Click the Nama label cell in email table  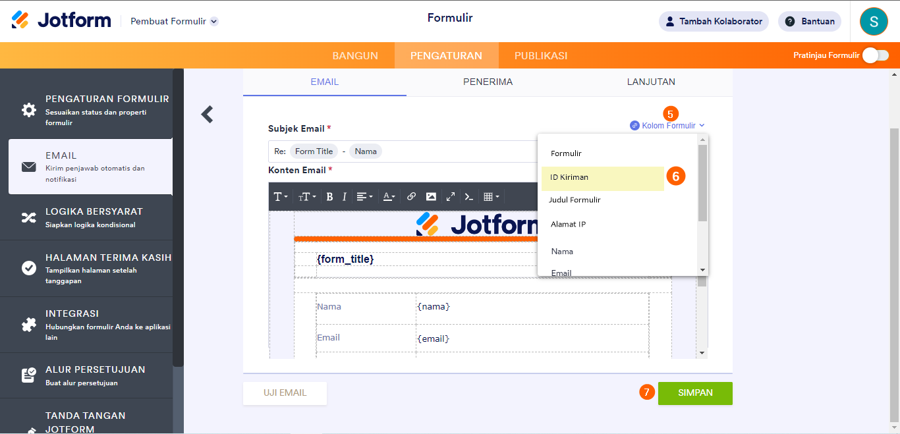click(366, 307)
